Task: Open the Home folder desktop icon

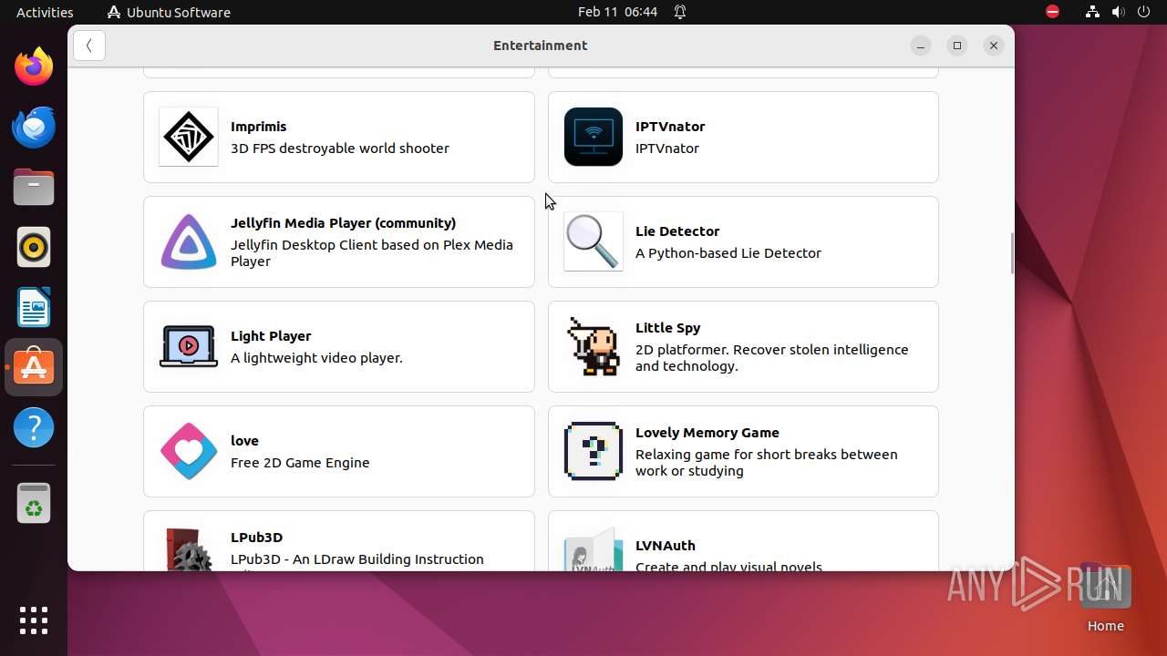Action: 1105,598
